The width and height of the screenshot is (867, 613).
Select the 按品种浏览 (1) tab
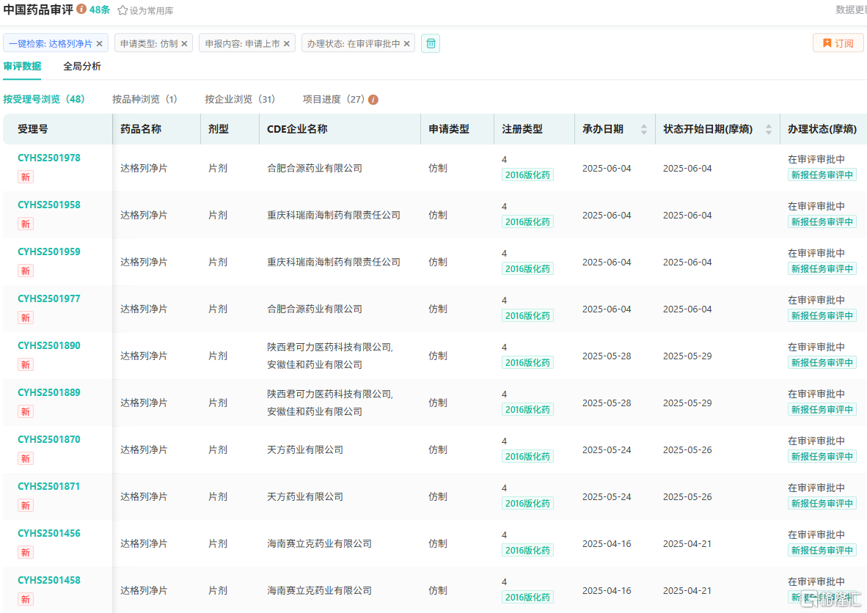tap(145, 100)
